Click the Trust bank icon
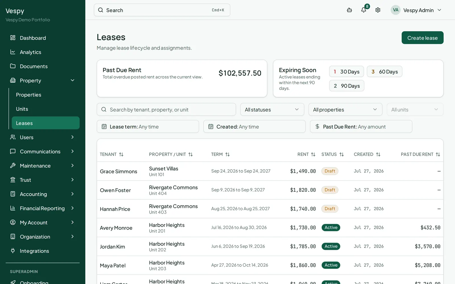 pyautogui.click(x=13, y=179)
